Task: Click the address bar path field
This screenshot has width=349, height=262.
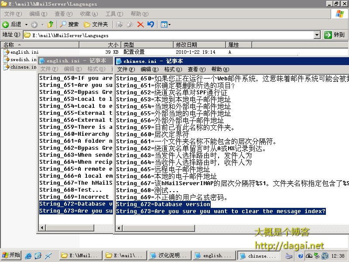Action: (x=169, y=35)
